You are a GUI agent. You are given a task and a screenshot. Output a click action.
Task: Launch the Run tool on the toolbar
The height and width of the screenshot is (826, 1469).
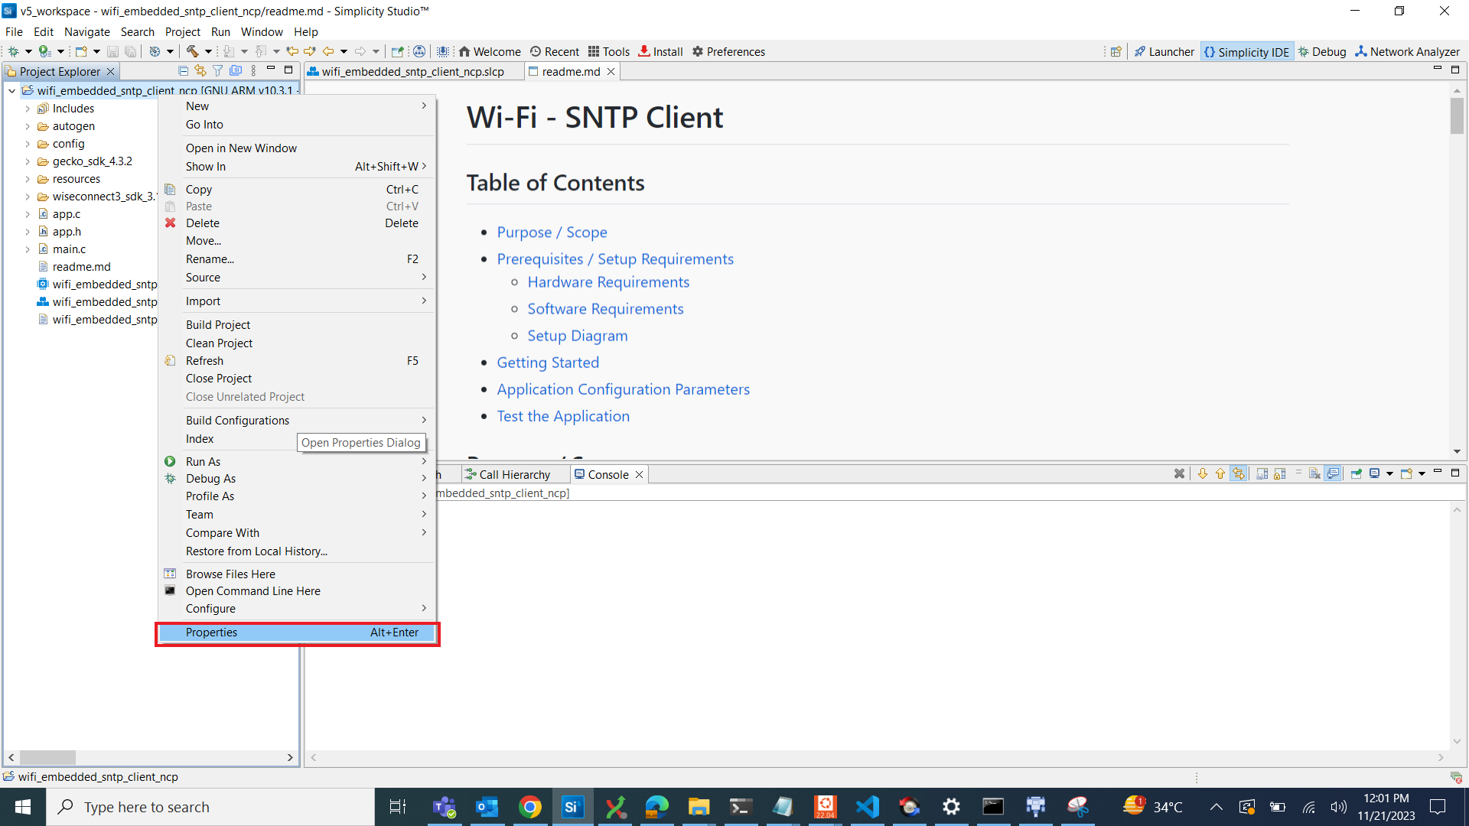pos(43,51)
